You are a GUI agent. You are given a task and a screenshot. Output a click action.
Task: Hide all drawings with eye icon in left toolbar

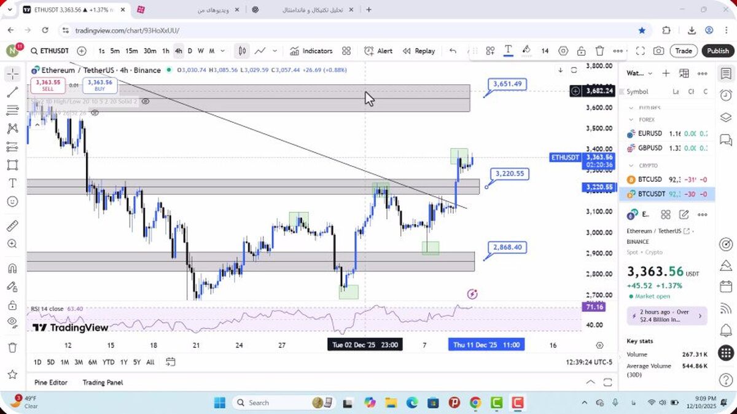point(12,322)
